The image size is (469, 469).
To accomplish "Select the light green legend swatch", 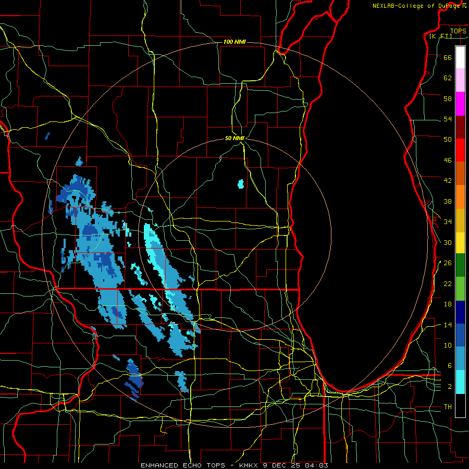I will point(460,289).
